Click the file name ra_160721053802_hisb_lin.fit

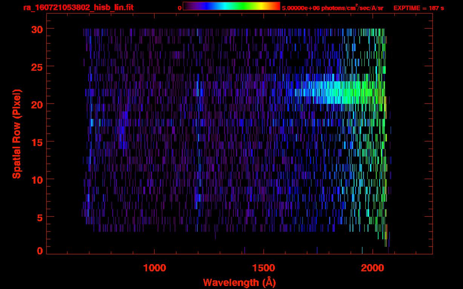pos(78,8)
